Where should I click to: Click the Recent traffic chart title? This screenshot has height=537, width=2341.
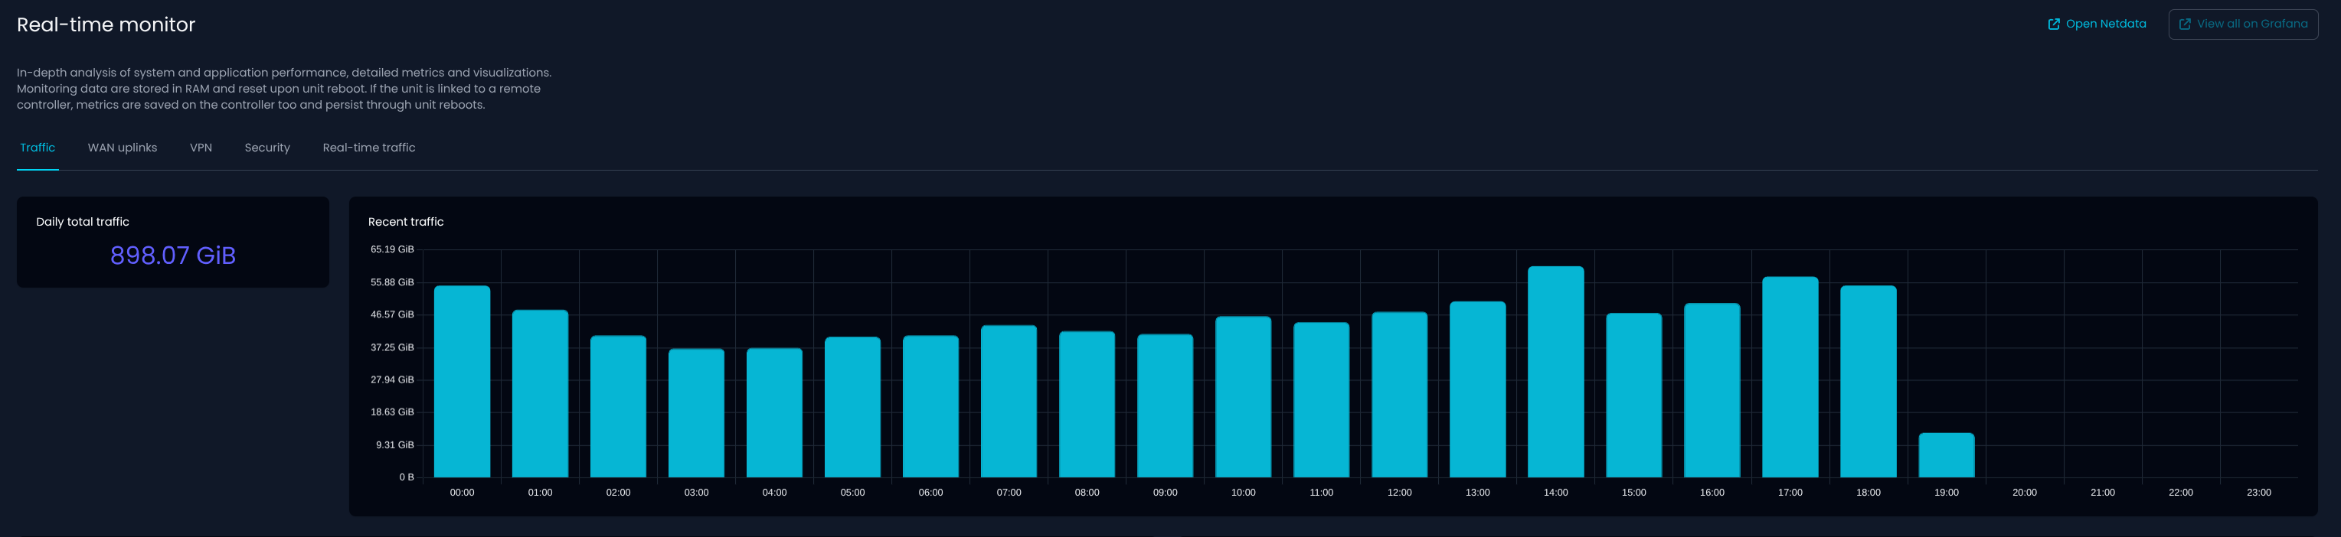(x=405, y=223)
